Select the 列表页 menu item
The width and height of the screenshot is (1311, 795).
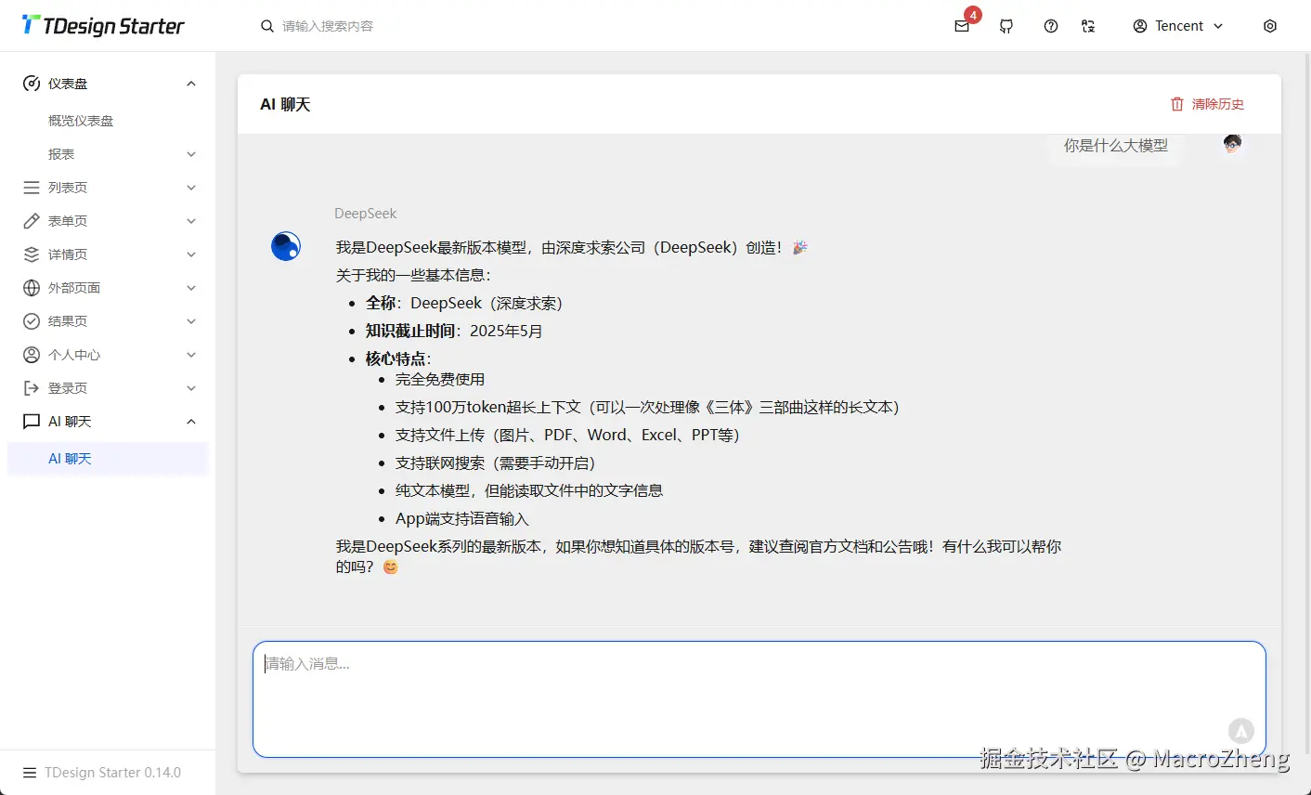pos(108,188)
